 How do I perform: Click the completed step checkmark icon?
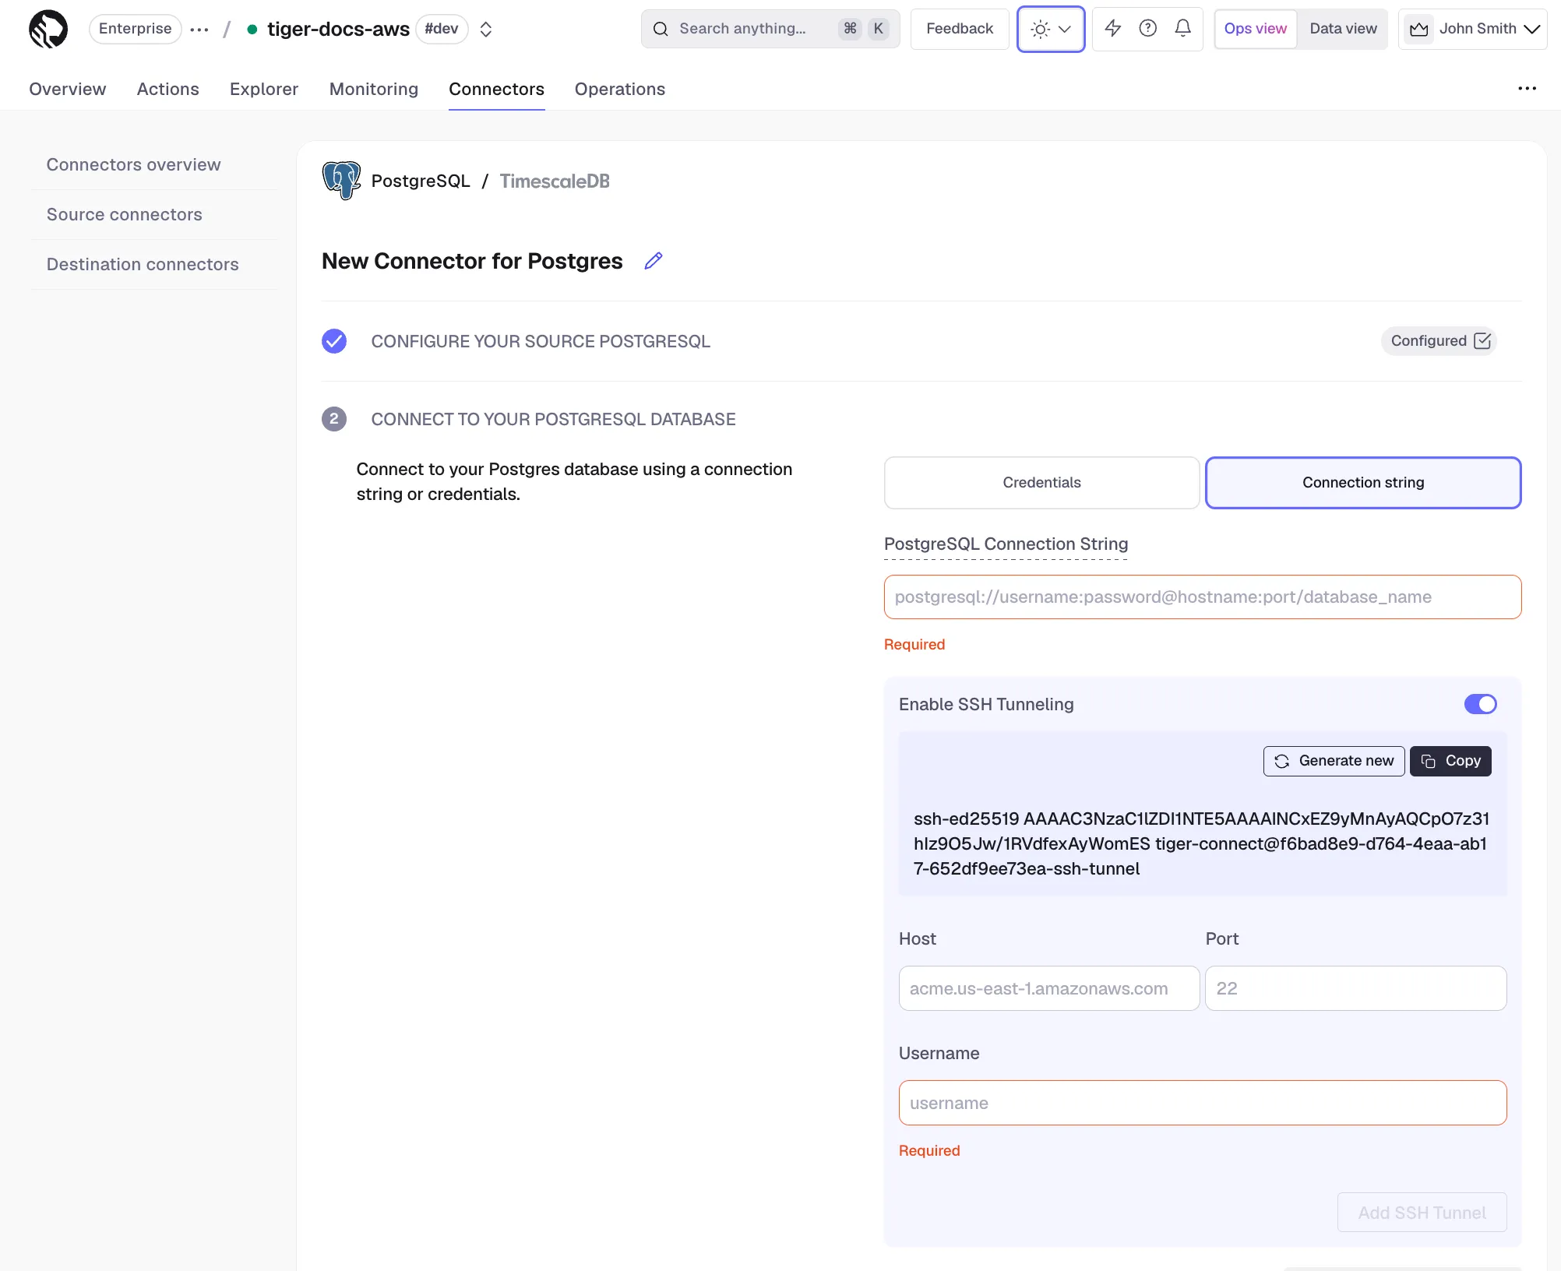coord(334,341)
